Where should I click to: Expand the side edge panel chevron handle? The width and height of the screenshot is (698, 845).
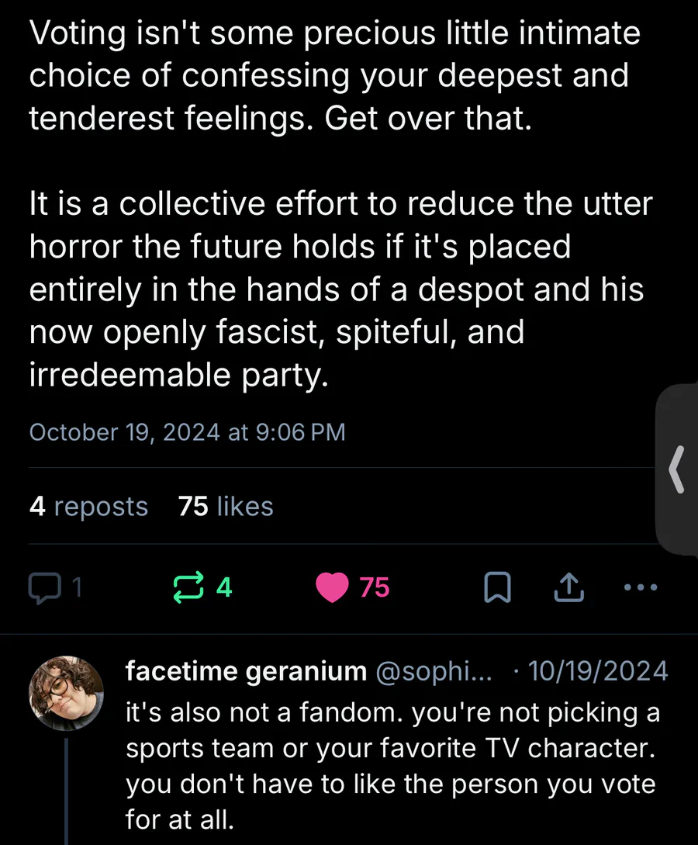tap(676, 469)
